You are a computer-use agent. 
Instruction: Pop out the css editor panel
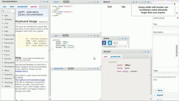click(95, 36)
